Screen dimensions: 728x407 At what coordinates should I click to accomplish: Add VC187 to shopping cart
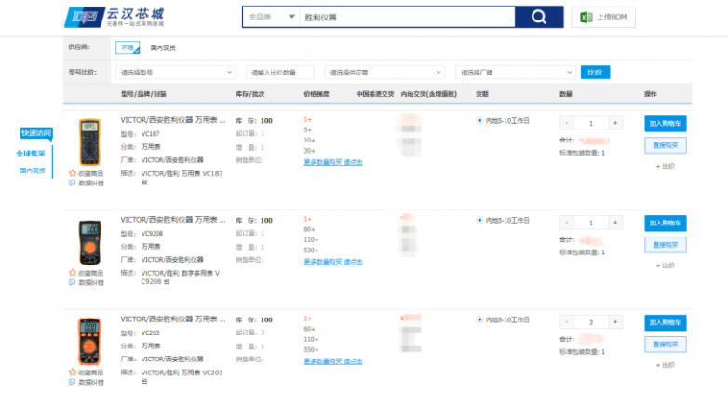coord(666,124)
